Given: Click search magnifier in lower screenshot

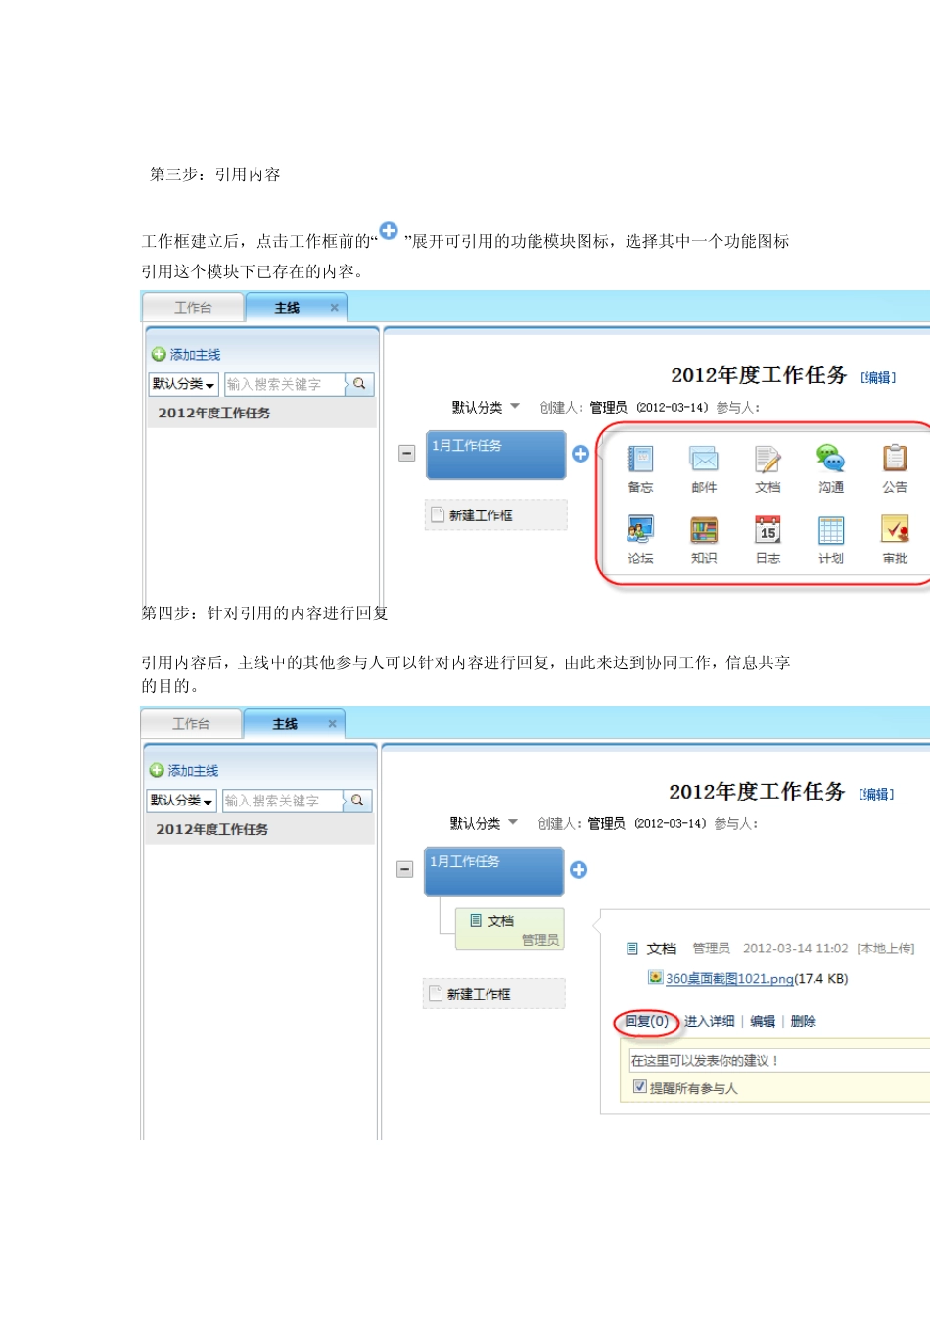Looking at the screenshot, I should 357,801.
